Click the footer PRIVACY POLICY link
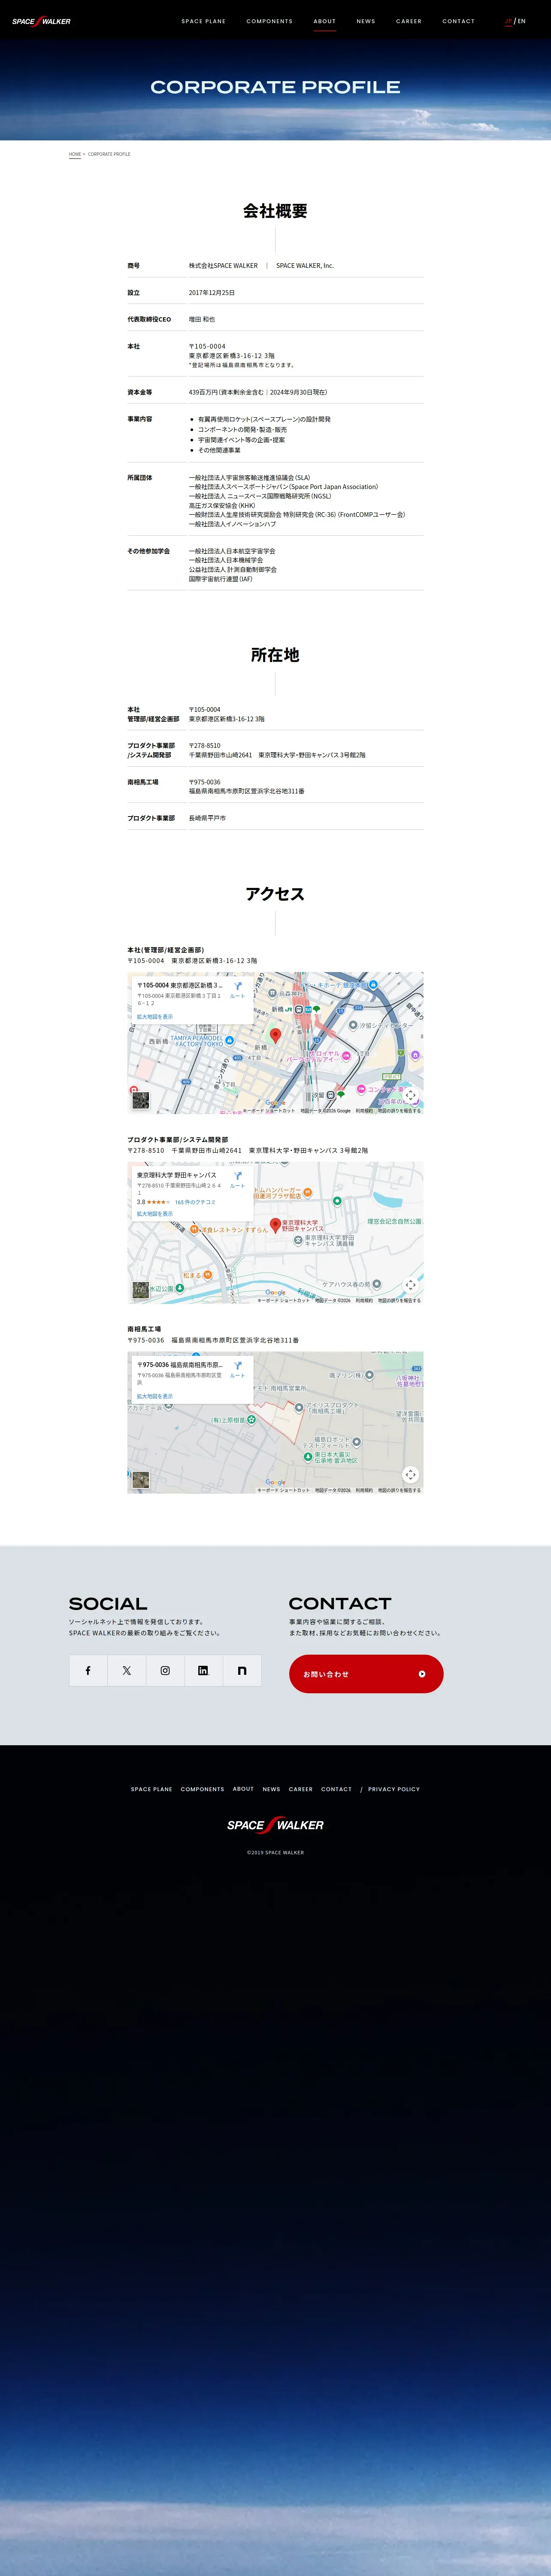This screenshot has width=551, height=2576. 394,1789
